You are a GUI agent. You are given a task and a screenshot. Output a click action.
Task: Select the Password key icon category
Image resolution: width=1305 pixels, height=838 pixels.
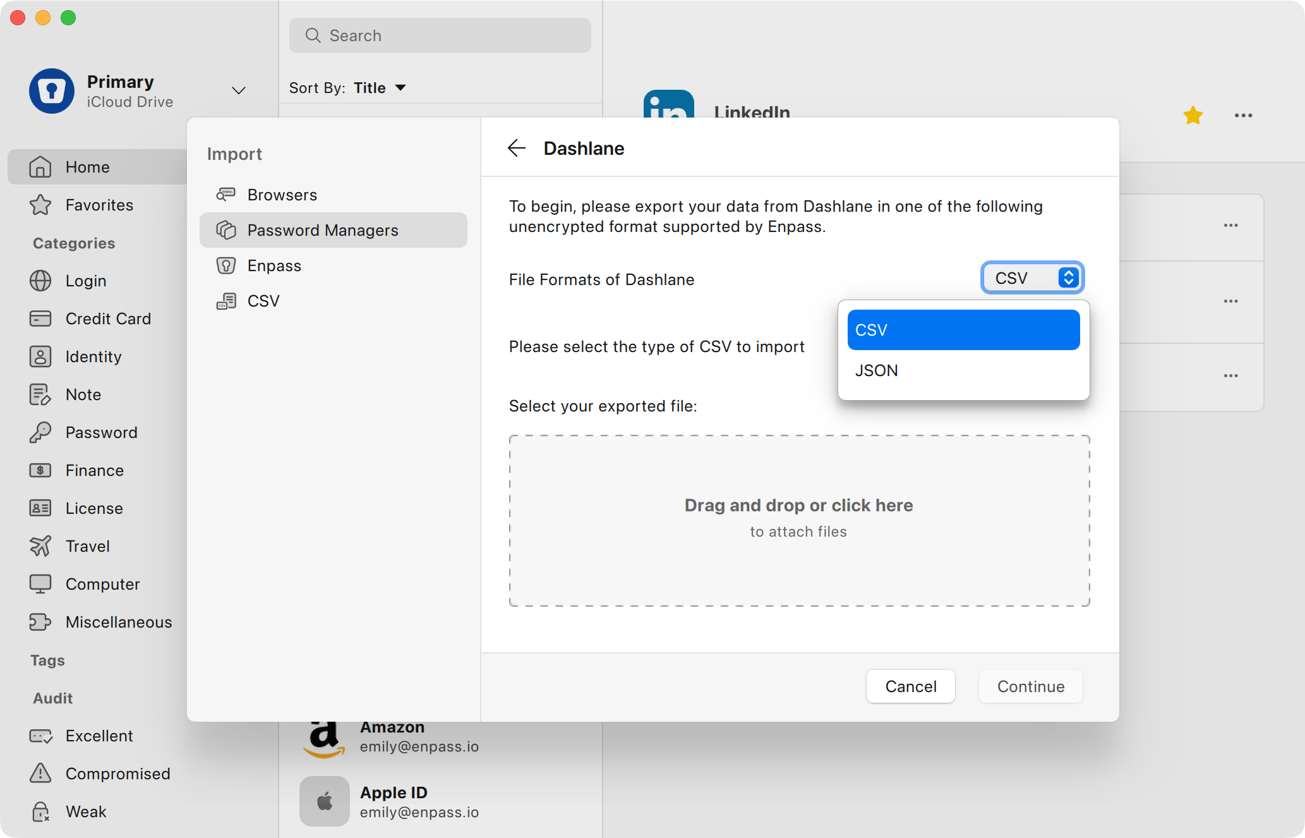(40, 432)
